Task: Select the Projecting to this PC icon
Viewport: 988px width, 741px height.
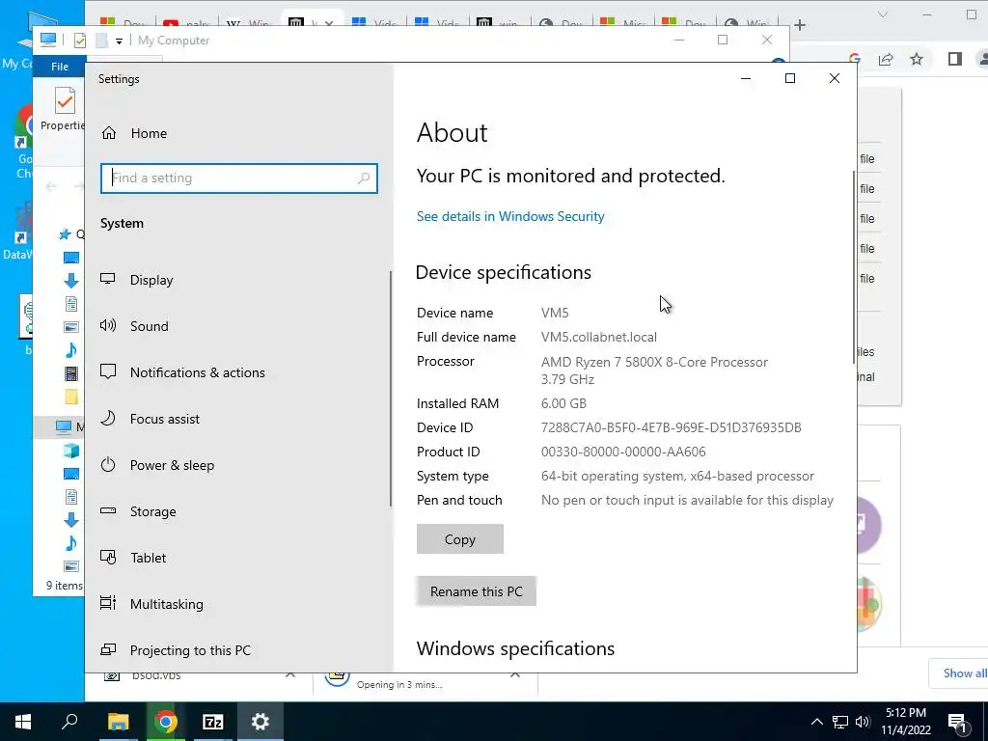Action: [x=108, y=649]
